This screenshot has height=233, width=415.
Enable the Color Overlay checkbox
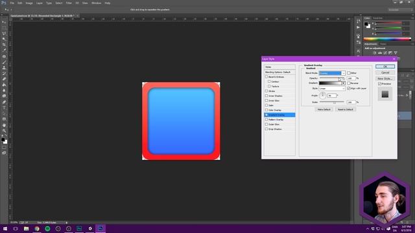tap(267, 110)
